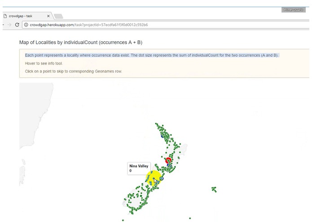
Task: Click the large yellow Nina Valley circle
Action: coord(154,178)
